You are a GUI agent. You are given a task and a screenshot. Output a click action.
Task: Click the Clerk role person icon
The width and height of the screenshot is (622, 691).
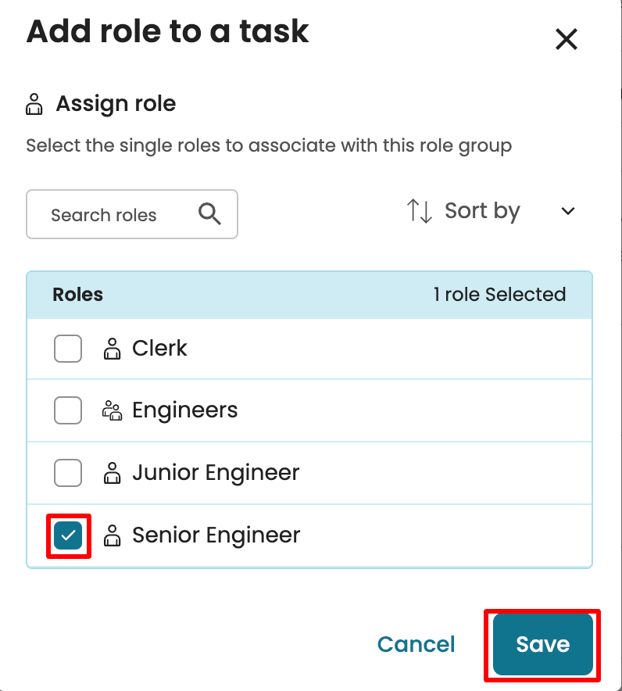(113, 349)
